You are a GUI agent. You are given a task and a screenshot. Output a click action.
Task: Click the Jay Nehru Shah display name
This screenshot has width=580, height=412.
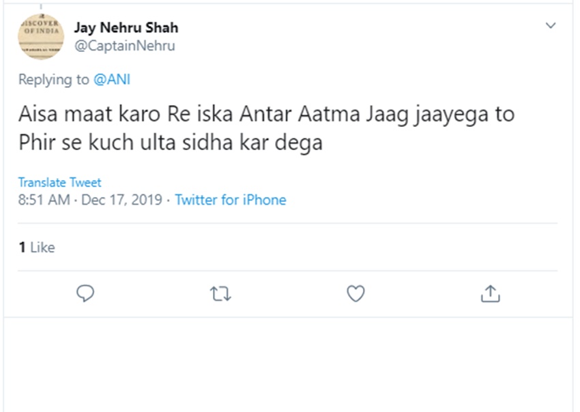[126, 29]
